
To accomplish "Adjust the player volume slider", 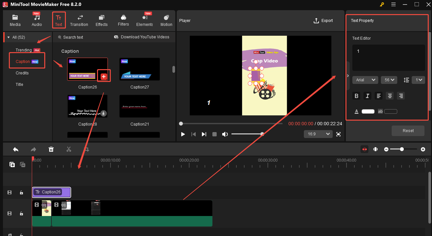I will point(247,134).
